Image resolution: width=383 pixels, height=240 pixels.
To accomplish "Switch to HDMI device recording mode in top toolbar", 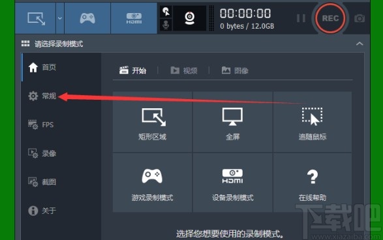I will point(134,18).
